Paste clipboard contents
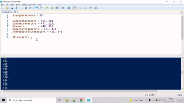184x103 pixels. (26, 8)
